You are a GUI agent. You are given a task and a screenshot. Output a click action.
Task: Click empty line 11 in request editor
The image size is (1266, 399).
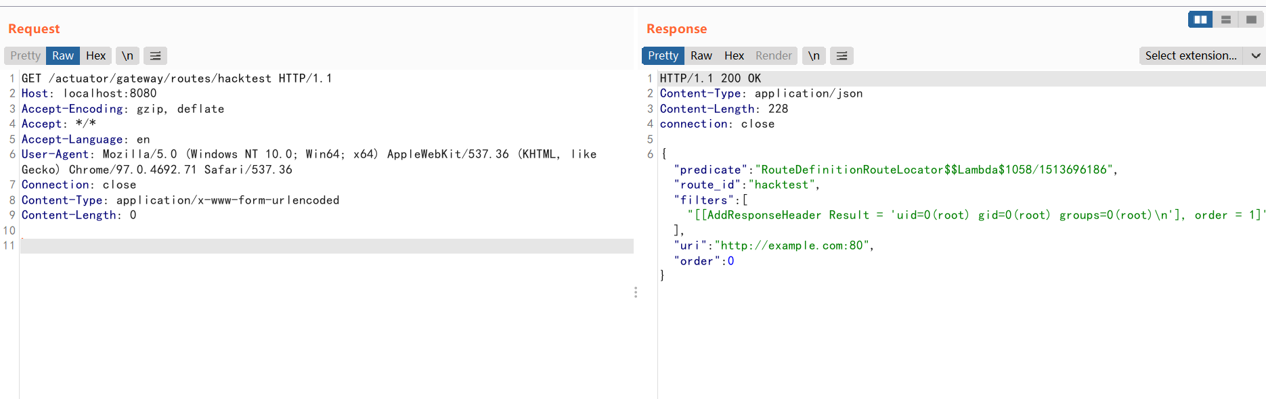pos(325,246)
